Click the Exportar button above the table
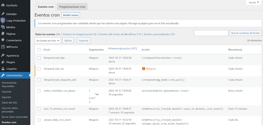This screenshot has height=125, width=263. (x=83, y=40)
